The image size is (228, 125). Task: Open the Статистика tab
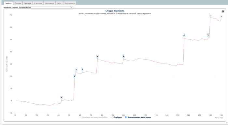pyautogui.click(x=38, y=3)
